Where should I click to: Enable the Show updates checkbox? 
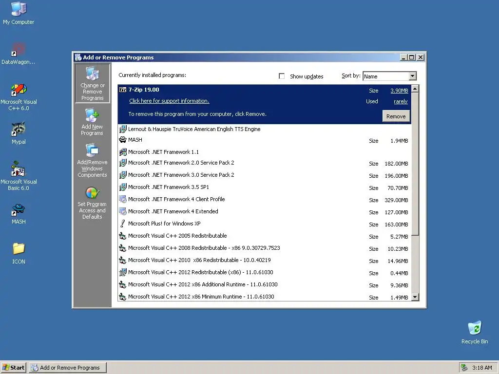(282, 76)
